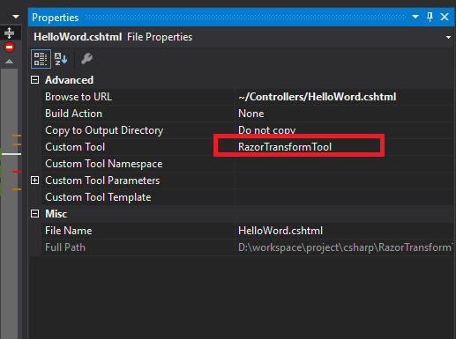
Task: Close the Properties panel
Action: (x=445, y=17)
